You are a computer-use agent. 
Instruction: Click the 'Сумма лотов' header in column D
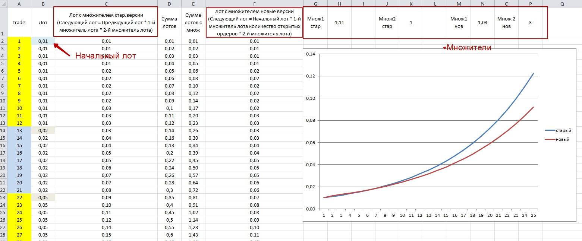[169, 22]
